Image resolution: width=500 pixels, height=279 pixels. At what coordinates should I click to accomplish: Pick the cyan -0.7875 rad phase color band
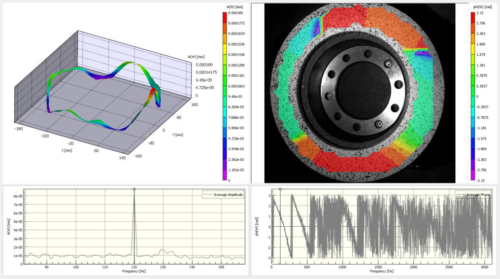[x=473, y=118]
